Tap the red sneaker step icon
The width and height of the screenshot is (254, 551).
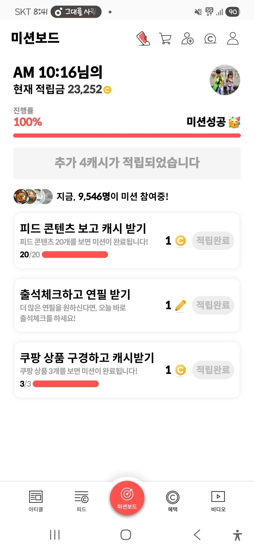(x=143, y=39)
